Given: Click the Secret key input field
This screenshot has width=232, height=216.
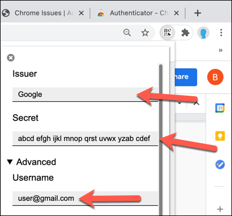Looking at the screenshot, I should (85, 139).
